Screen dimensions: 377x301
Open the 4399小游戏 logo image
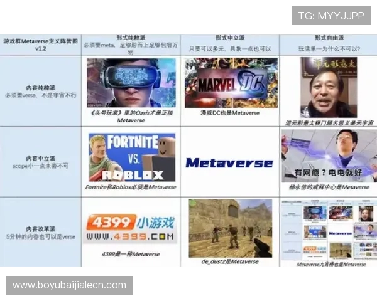coord(130,228)
